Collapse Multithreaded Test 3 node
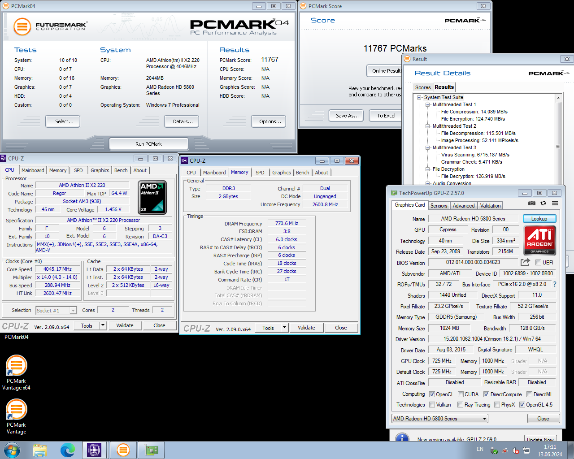574x459 pixels. (x=428, y=147)
